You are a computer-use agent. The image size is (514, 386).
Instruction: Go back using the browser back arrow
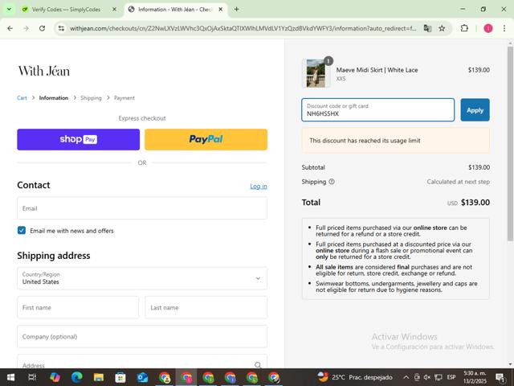(10, 28)
